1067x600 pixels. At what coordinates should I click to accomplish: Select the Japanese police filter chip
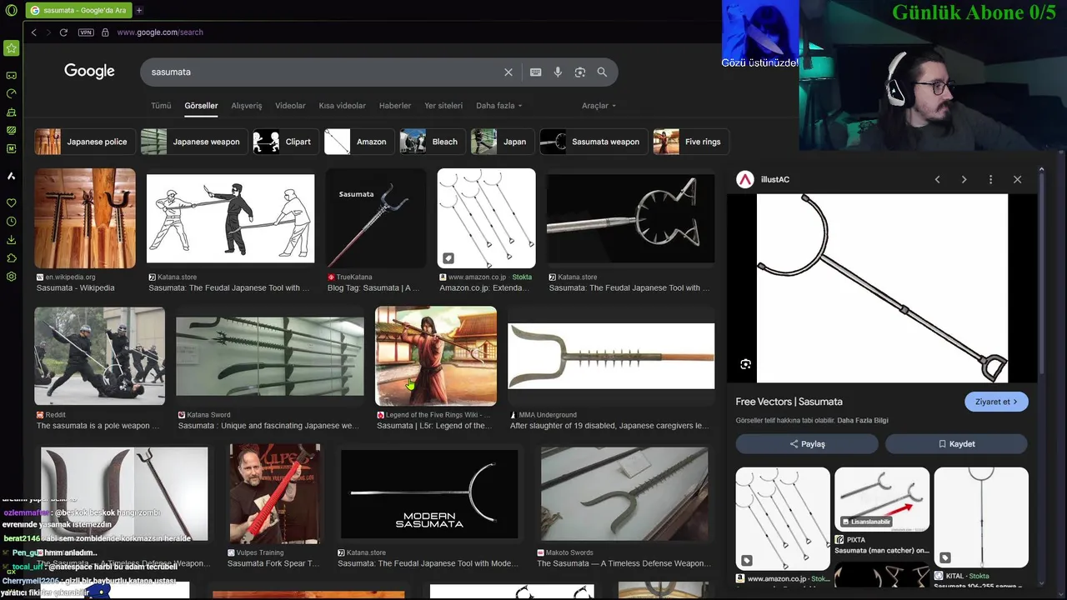tap(84, 142)
